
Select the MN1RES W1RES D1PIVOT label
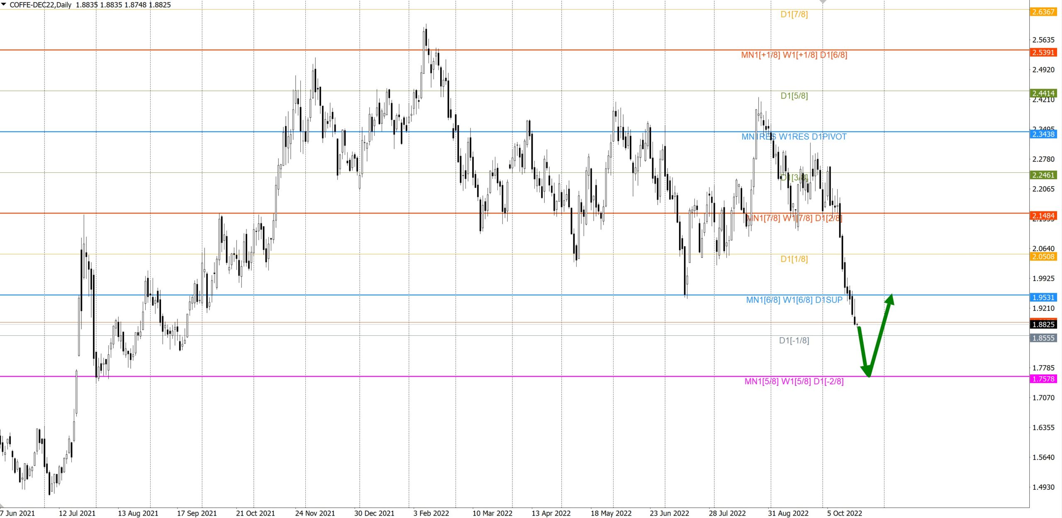tap(794, 137)
